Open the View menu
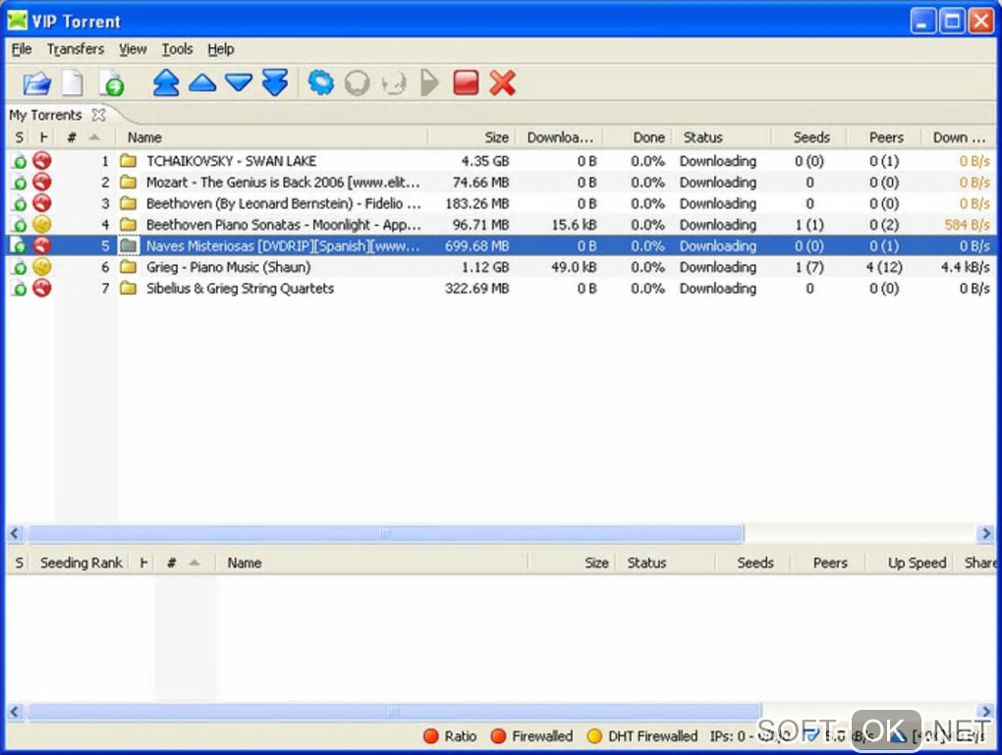1002x755 pixels. pyautogui.click(x=133, y=49)
